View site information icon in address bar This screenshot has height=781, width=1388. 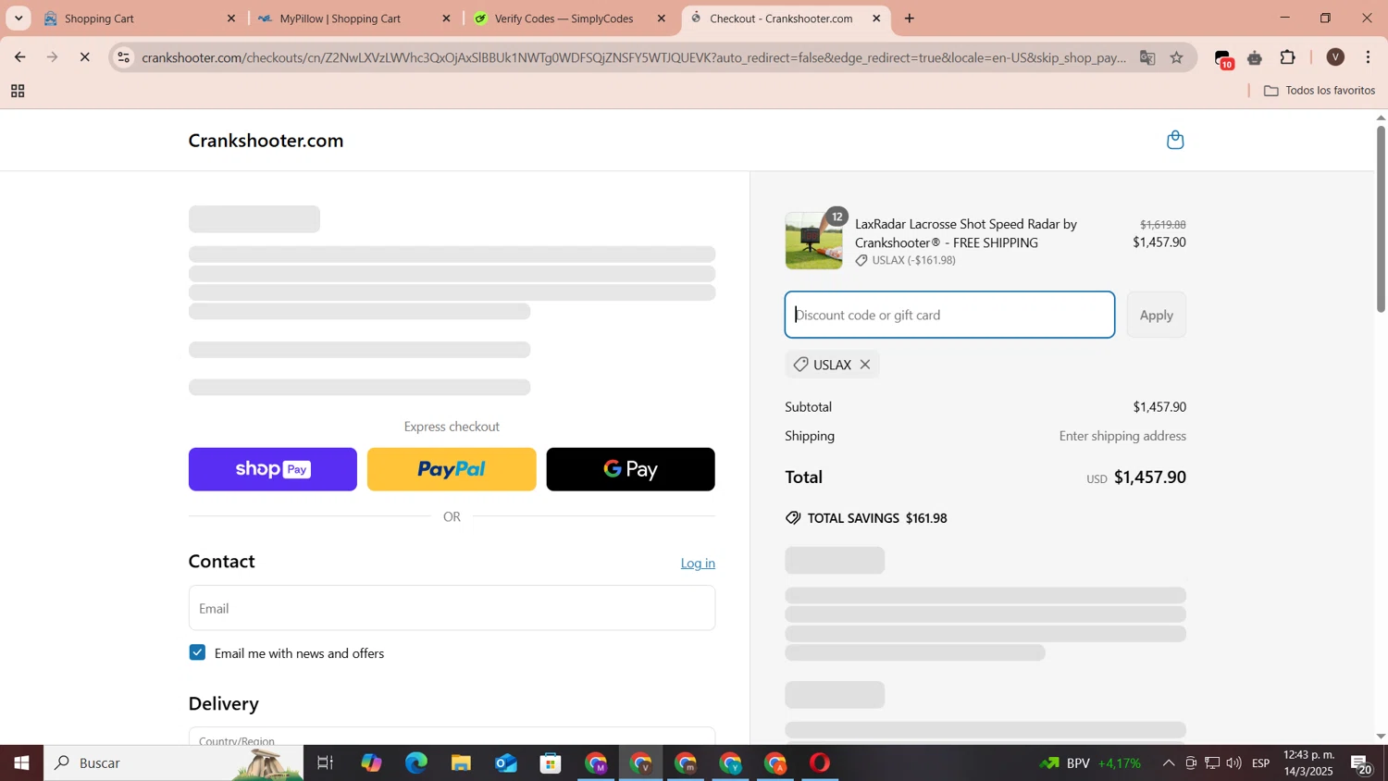point(124,57)
